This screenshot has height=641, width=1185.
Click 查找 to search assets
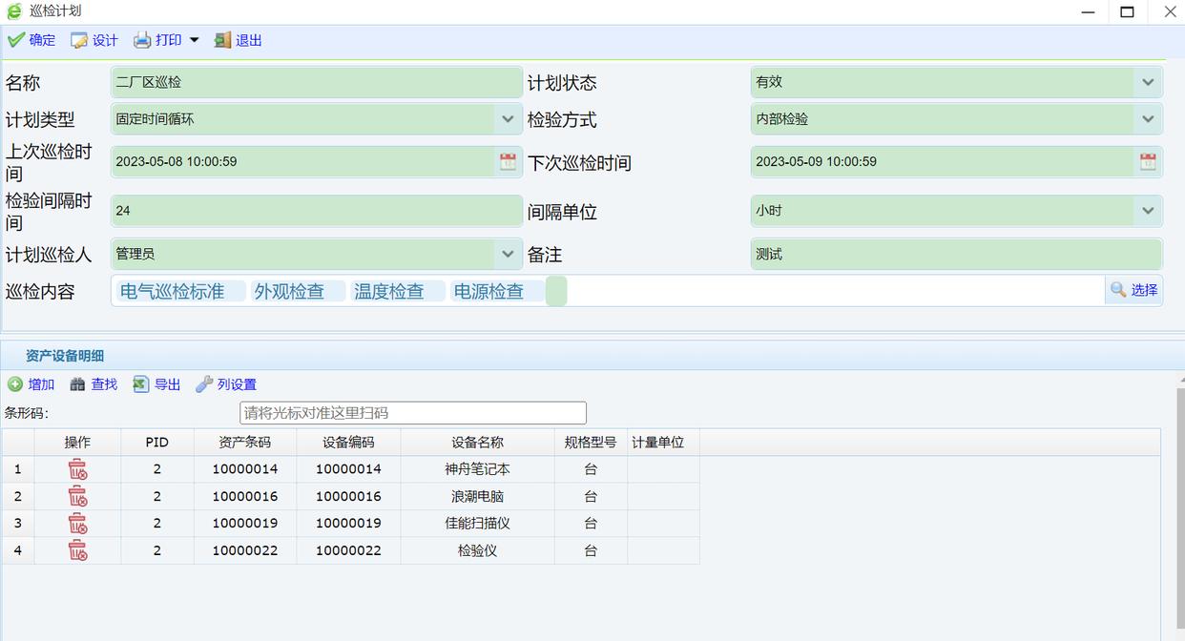coord(94,384)
